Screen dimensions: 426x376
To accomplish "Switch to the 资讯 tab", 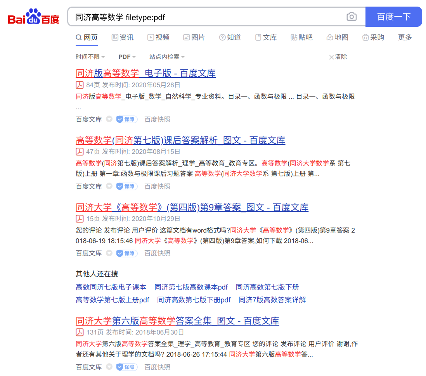I will click(x=123, y=38).
